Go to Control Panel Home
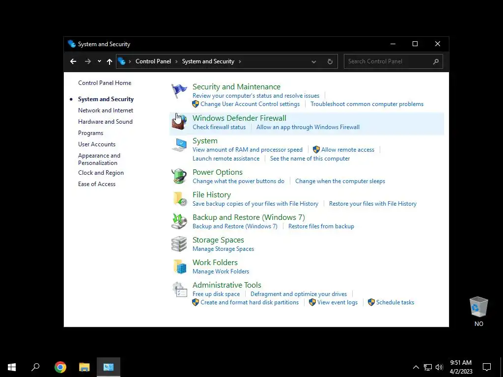 [x=105, y=82]
